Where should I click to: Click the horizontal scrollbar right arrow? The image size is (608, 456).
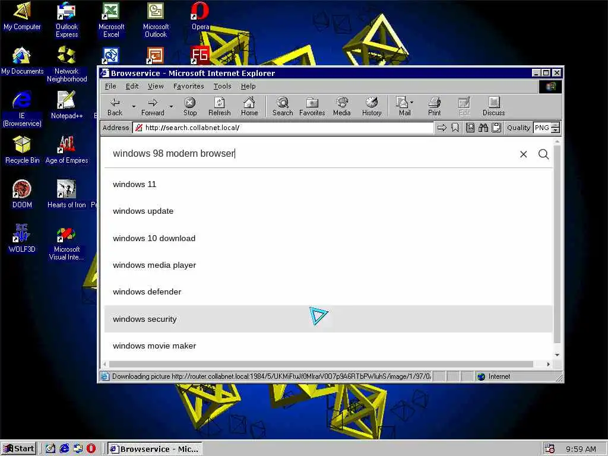pyautogui.click(x=548, y=364)
